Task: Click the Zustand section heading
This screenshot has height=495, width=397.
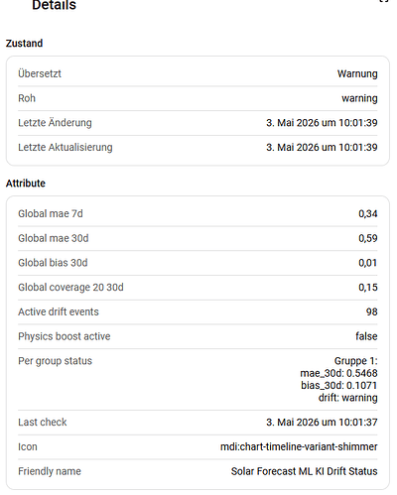Action: pyautogui.click(x=24, y=44)
